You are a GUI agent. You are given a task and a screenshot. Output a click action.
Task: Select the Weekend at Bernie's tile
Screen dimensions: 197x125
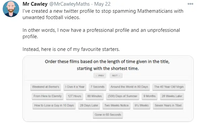click(x=45, y=87)
